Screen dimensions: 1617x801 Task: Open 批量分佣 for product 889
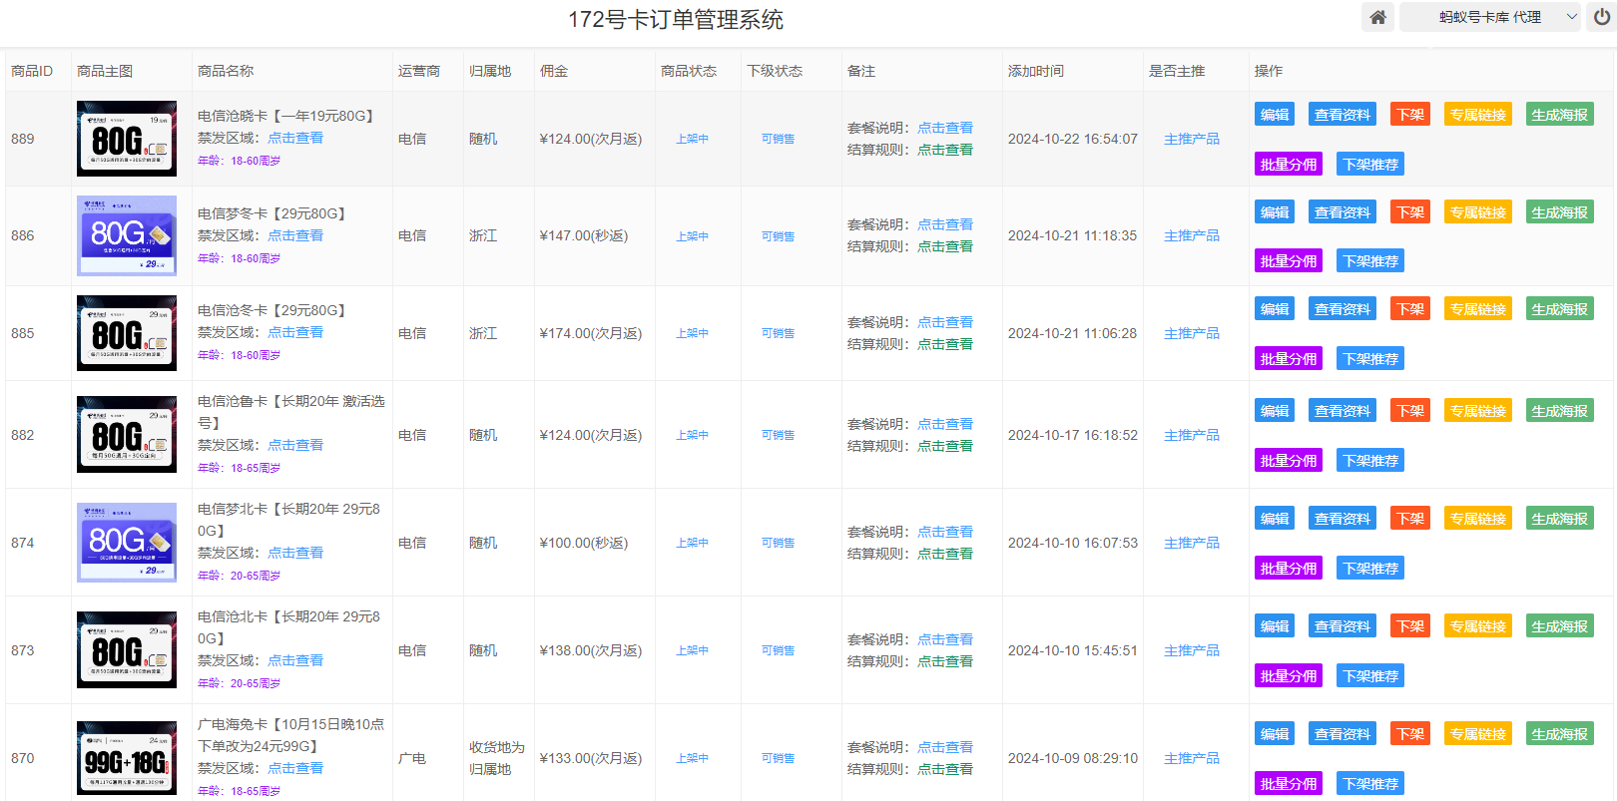pos(1289,165)
